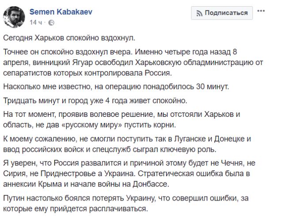Click the paragraph beginning 'Я уверен, что Россия'
The width and height of the screenshot is (281, 220).
point(129,174)
